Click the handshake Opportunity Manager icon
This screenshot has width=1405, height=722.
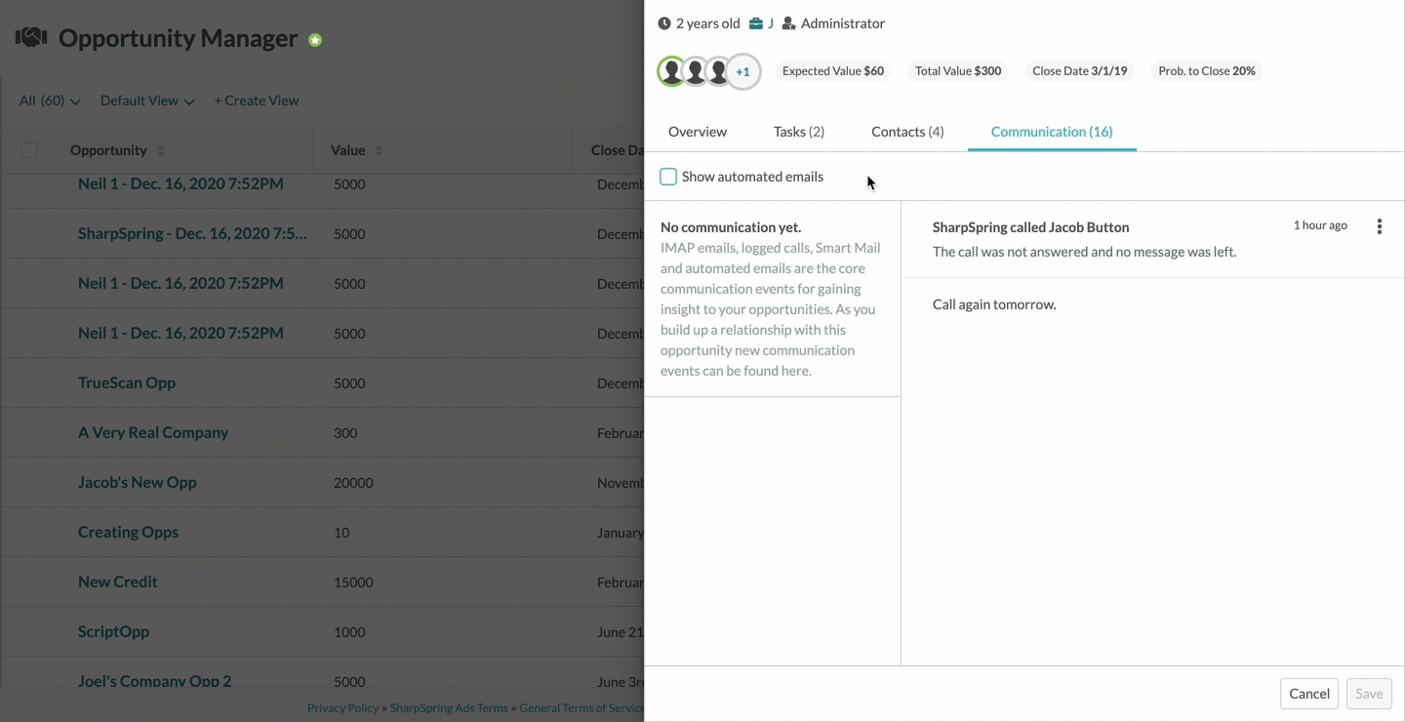[31, 38]
